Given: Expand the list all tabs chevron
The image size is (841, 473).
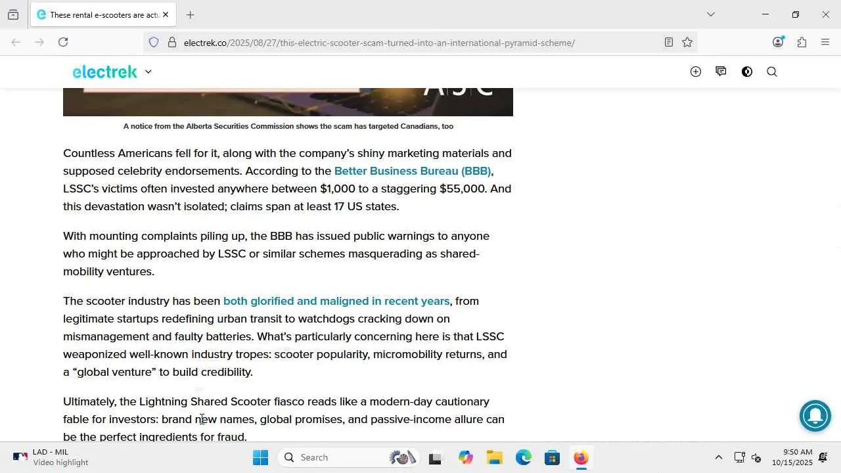Looking at the screenshot, I should (710, 14).
